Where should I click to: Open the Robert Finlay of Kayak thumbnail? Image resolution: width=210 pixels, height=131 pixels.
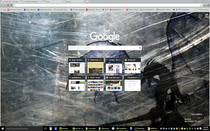tap(95, 66)
